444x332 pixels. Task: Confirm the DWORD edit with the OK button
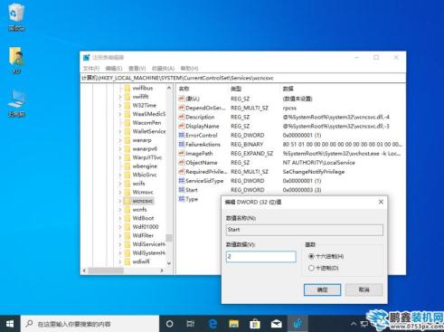322,289
